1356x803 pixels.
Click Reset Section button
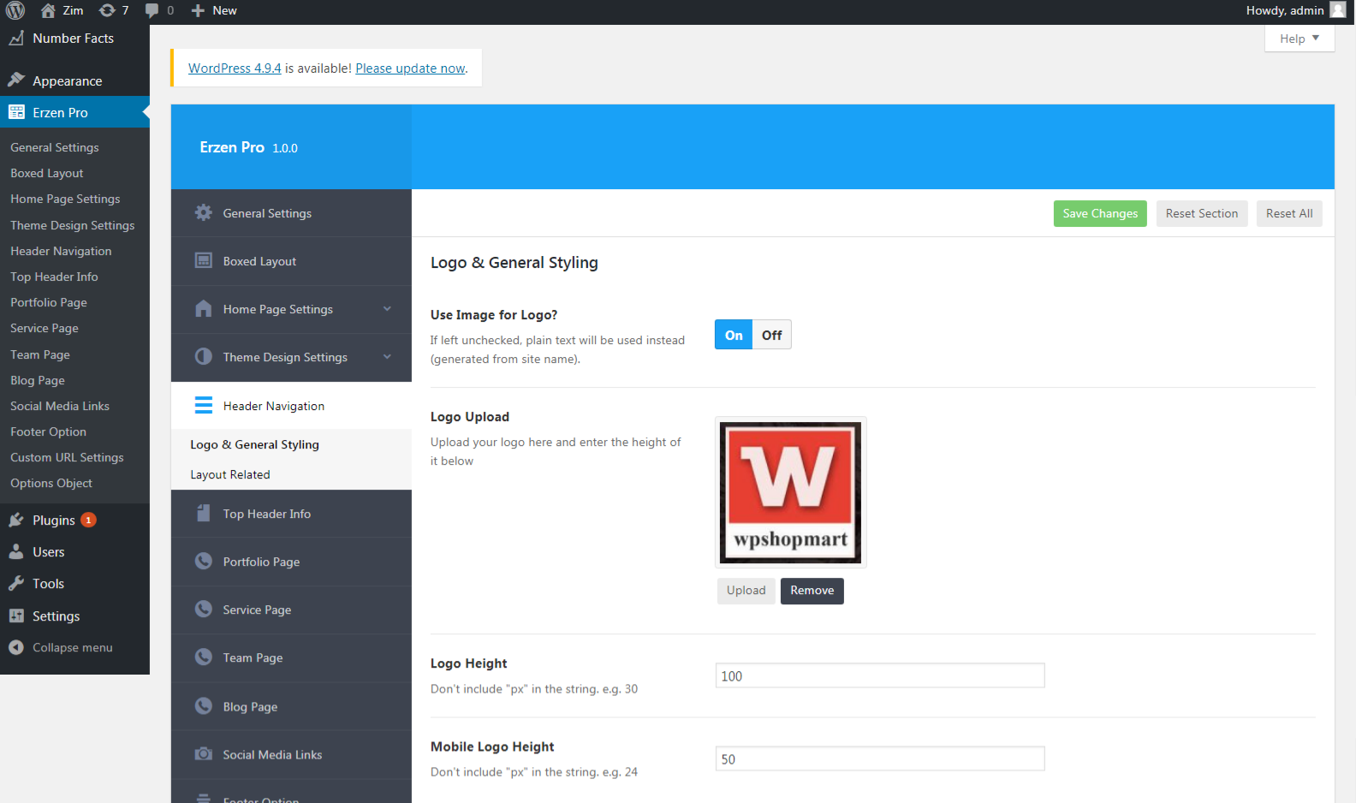tap(1202, 213)
